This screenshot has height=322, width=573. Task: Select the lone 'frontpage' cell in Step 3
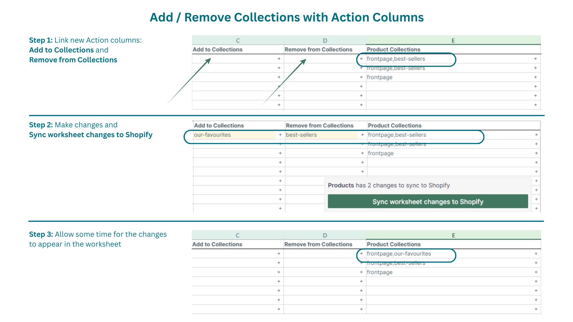click(454, 272)
